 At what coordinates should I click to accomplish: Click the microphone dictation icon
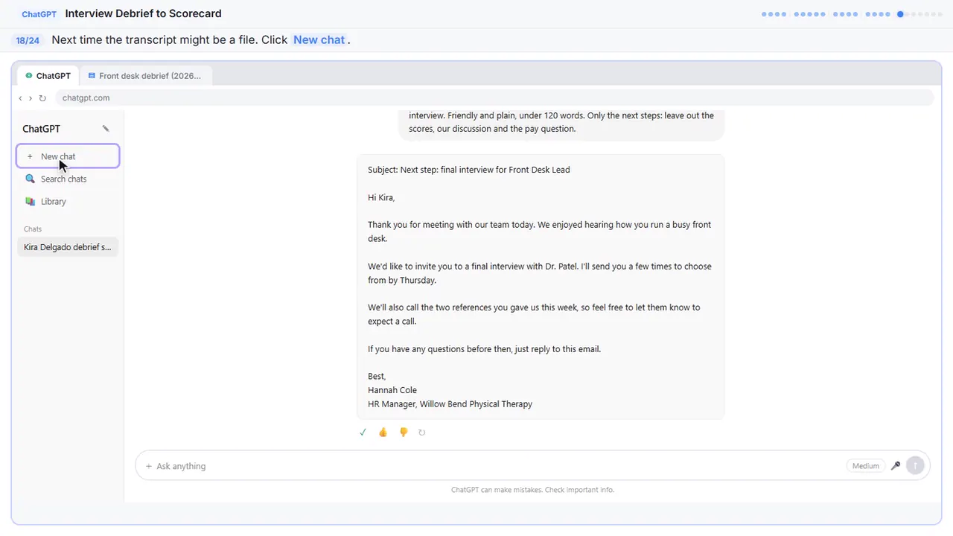(x=896, y=466)
